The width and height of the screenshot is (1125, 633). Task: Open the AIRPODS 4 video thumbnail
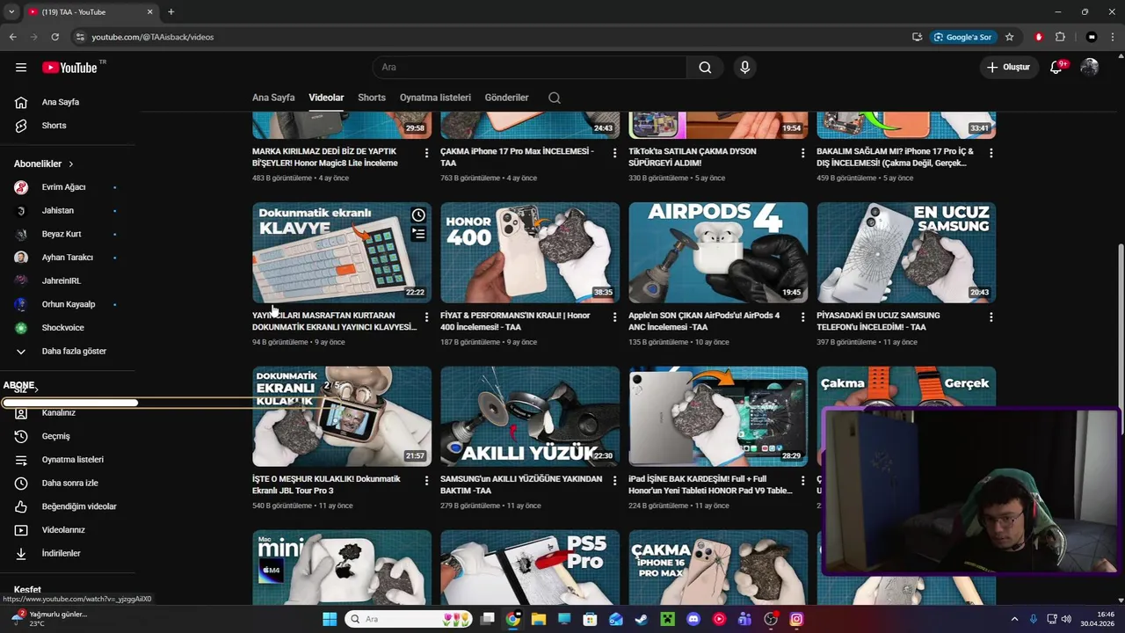[x=718, y=253]
